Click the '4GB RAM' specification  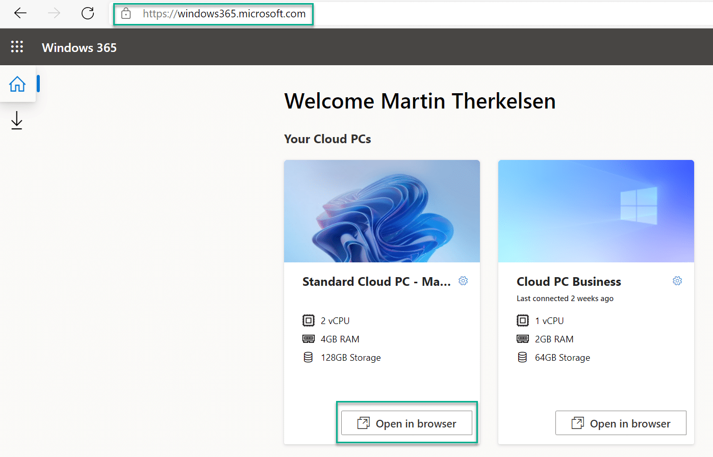340,339
